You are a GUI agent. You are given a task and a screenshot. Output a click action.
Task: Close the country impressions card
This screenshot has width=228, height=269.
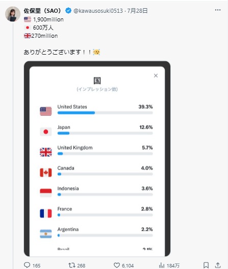pos(156,76)
